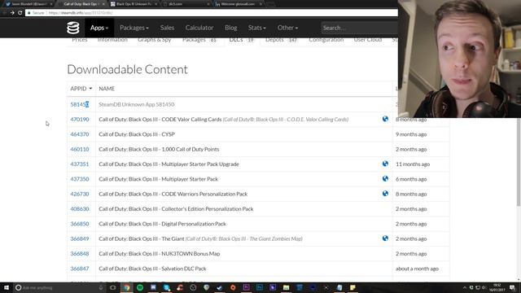Image resolution: width=521 pixels, height=293 pixels.
Task: Expand the Other dropdown menu
Action: tap(287, 28)
